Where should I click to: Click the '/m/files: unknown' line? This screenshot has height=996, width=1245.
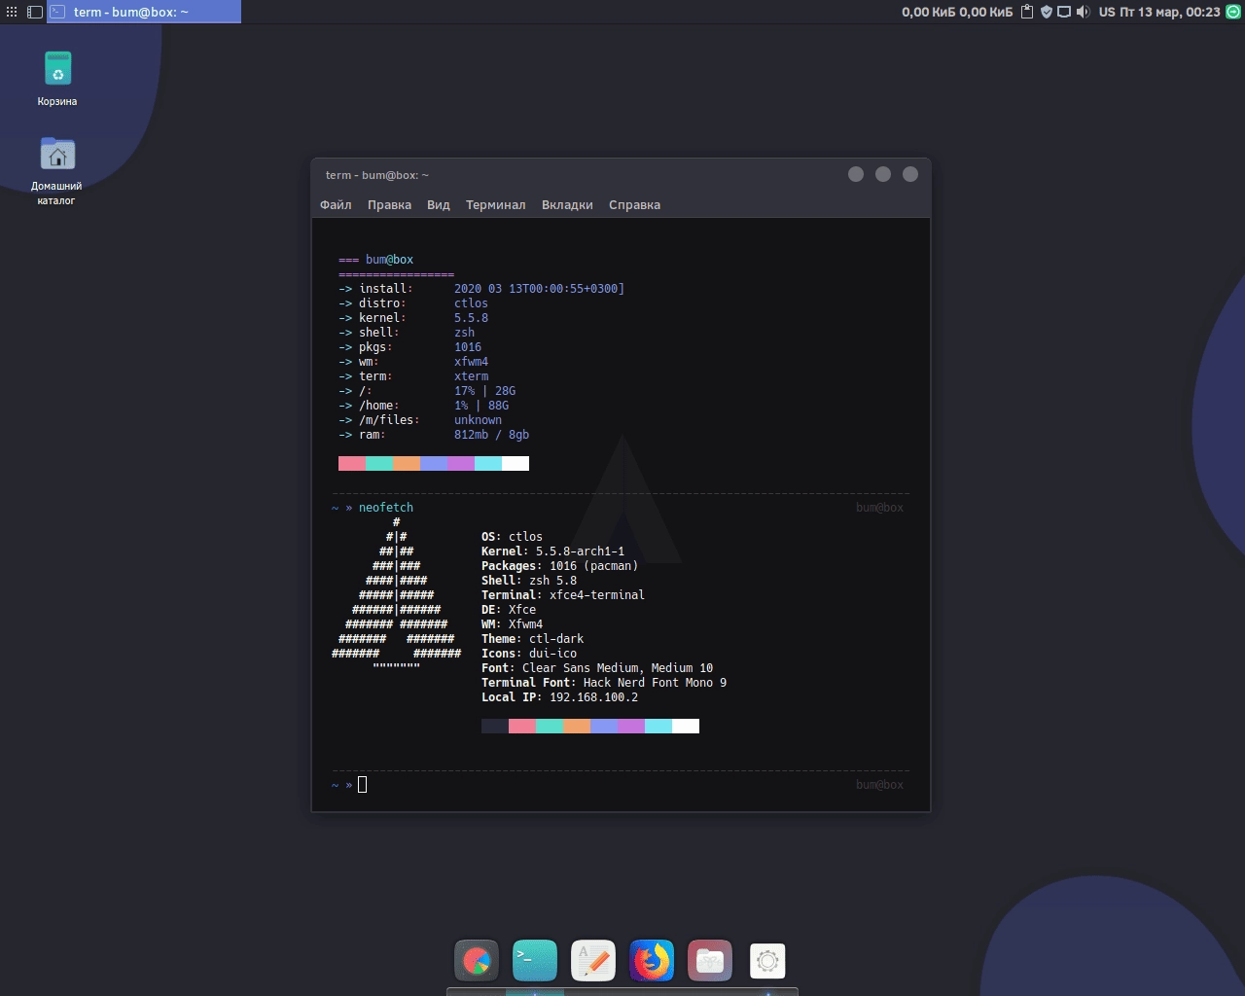click(420, 420)
